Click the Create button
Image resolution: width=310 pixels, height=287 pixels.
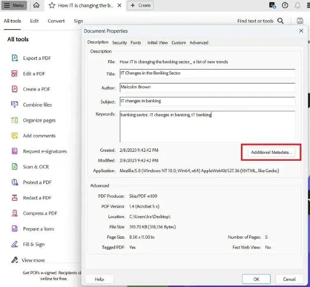(x=141, y=5)
